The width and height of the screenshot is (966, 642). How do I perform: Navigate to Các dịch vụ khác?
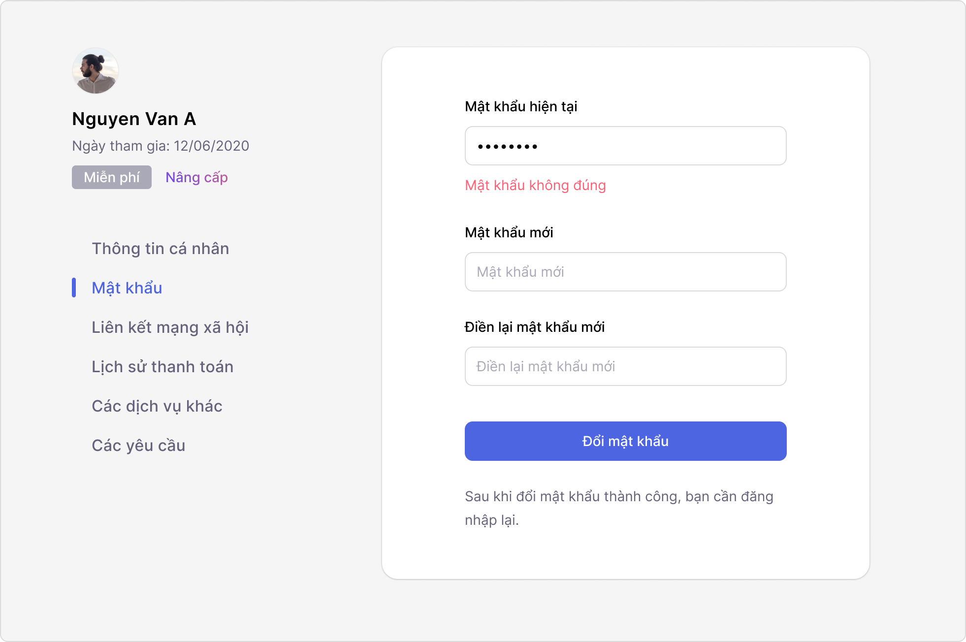tap(157, 406)
